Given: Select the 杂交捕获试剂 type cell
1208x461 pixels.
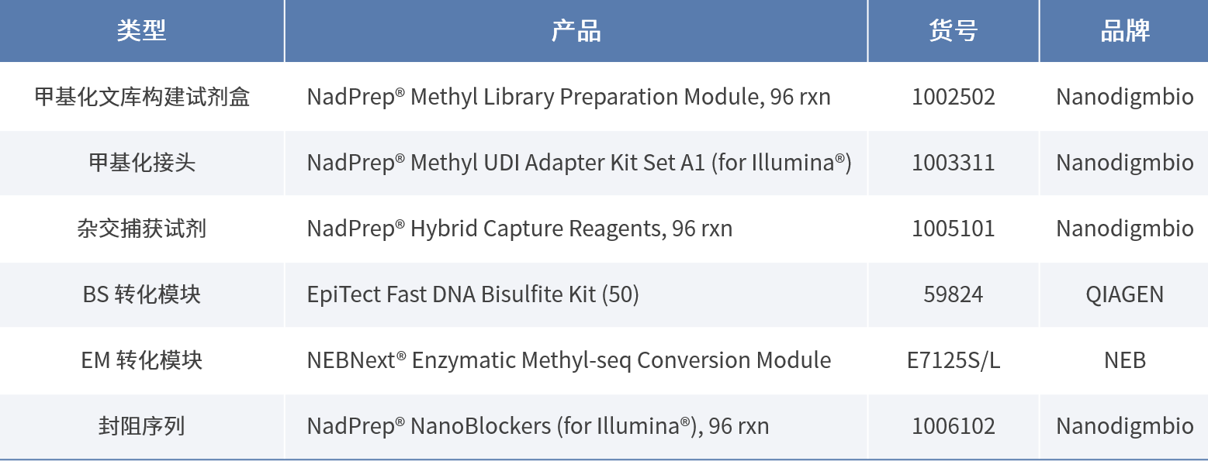Looking at the screenshot, I should (142, 229).
